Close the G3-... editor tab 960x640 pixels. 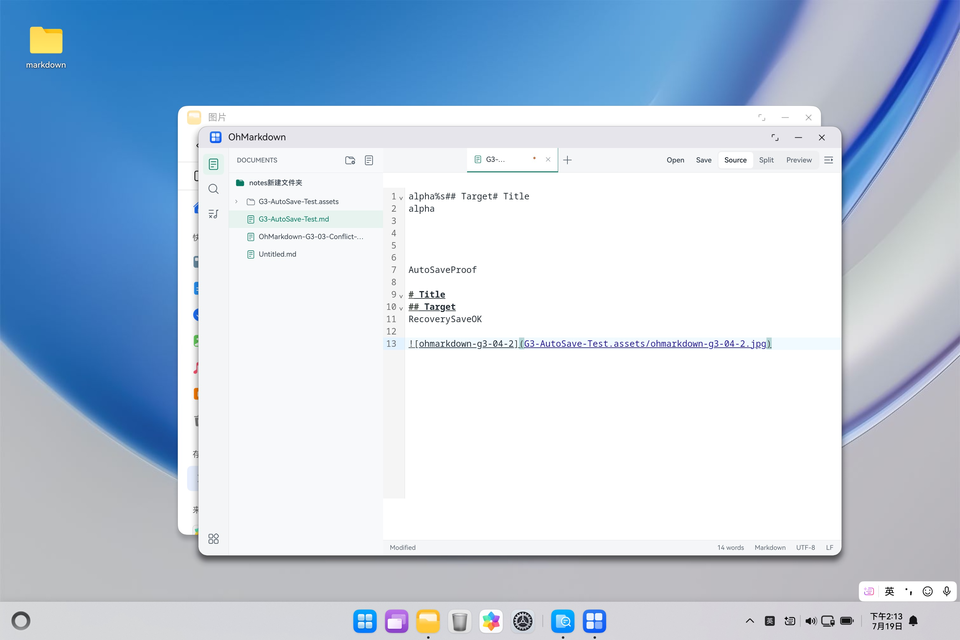pyautogui.click(x=548, y=160)
